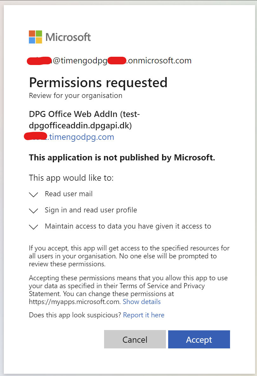This screenshot has height=376, width=257.
Task: Select the Sign in and read user profile label
Action: point(91,210)
